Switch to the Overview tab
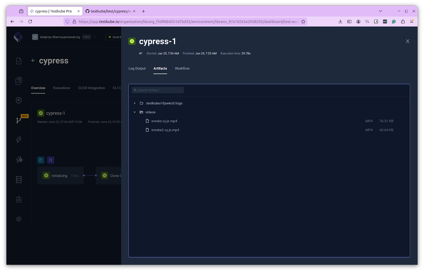The image size is (424, 272). coord(38,88)
